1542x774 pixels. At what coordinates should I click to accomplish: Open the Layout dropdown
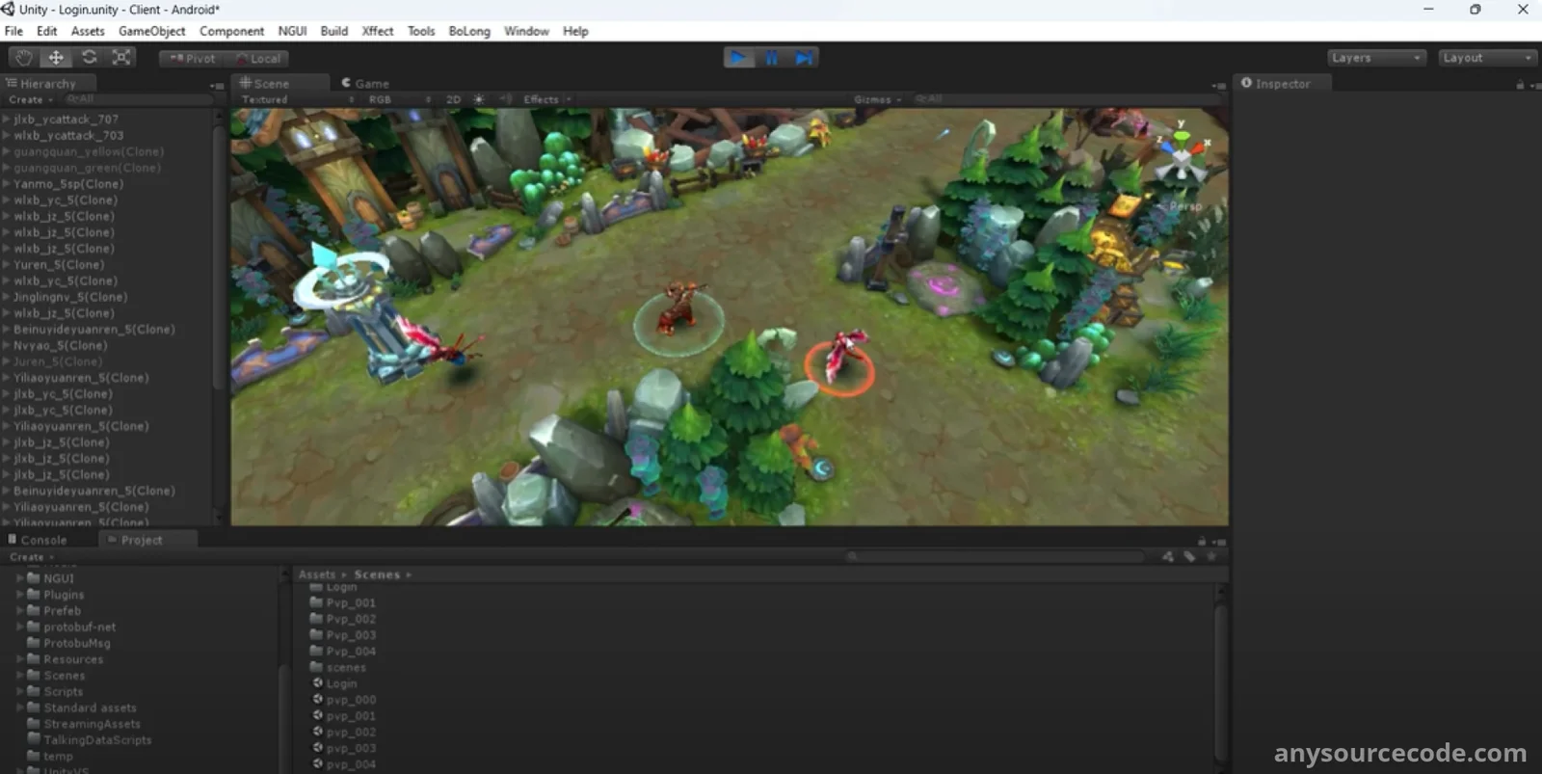point(1487,58)
